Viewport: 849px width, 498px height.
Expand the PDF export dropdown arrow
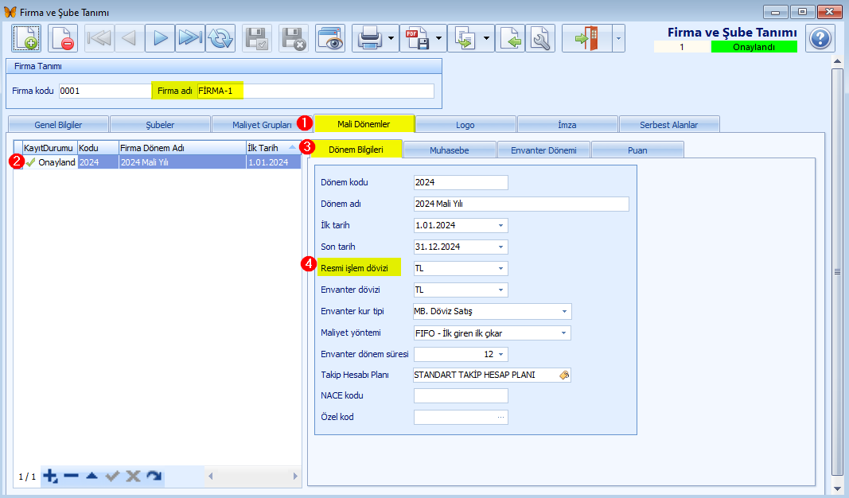click(439, 38)
